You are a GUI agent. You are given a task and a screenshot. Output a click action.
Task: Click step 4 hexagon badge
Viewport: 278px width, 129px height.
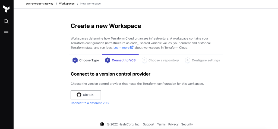click(188, 60)
